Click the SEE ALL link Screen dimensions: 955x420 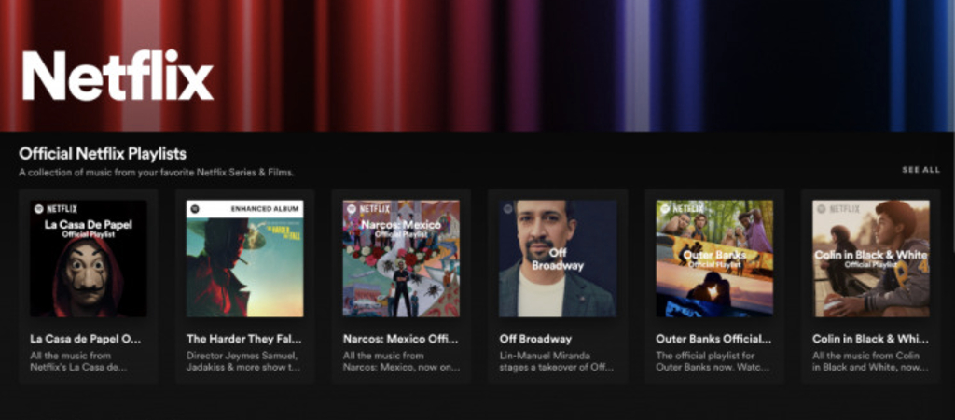coord(920,170)
